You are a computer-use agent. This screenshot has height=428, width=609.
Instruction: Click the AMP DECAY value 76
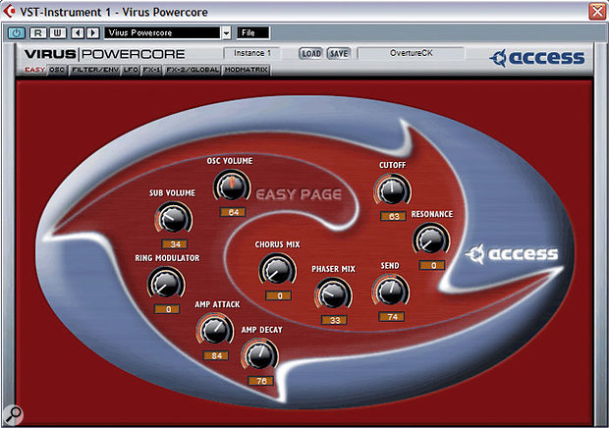click(261, 381)
